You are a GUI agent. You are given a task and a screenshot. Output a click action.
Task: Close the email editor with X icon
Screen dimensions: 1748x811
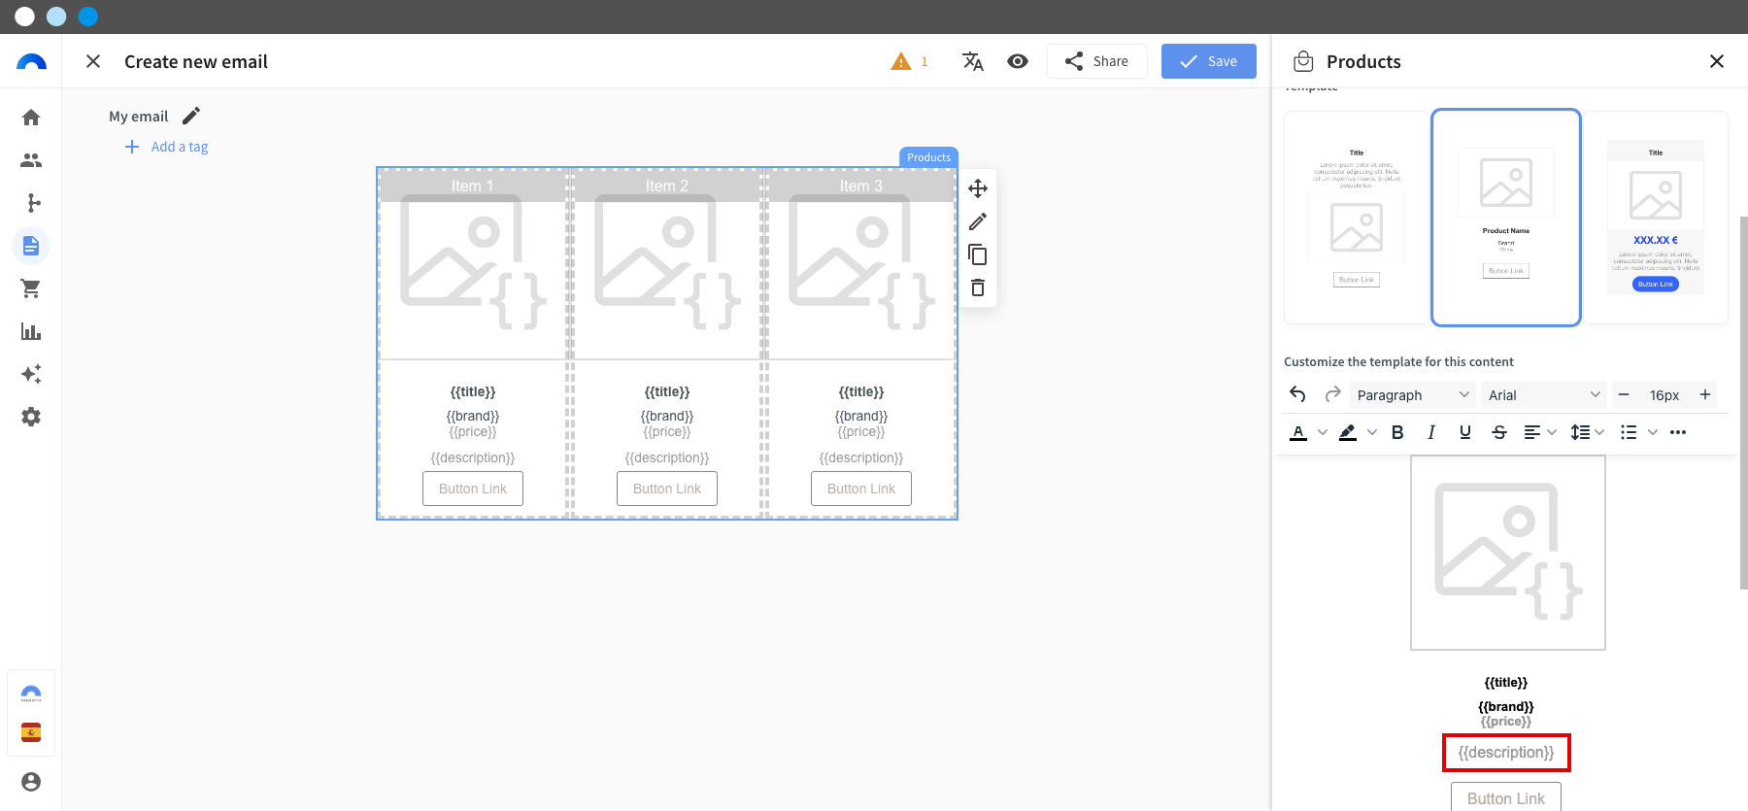coord(93,61)
